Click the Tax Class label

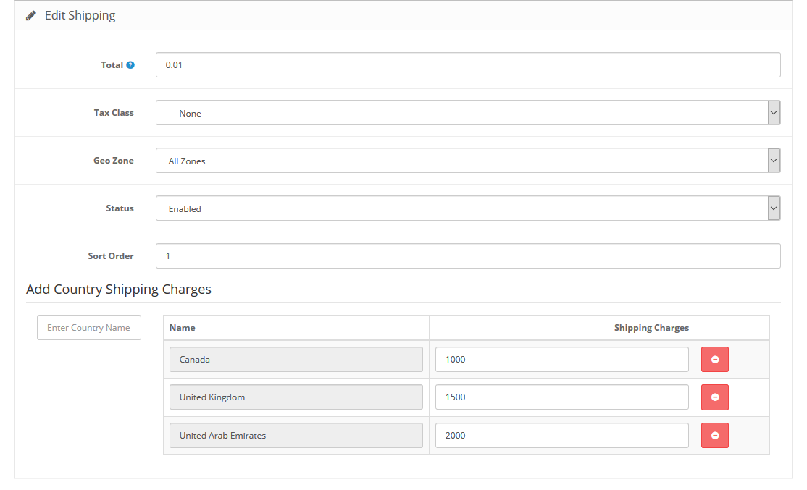(114, 113)
